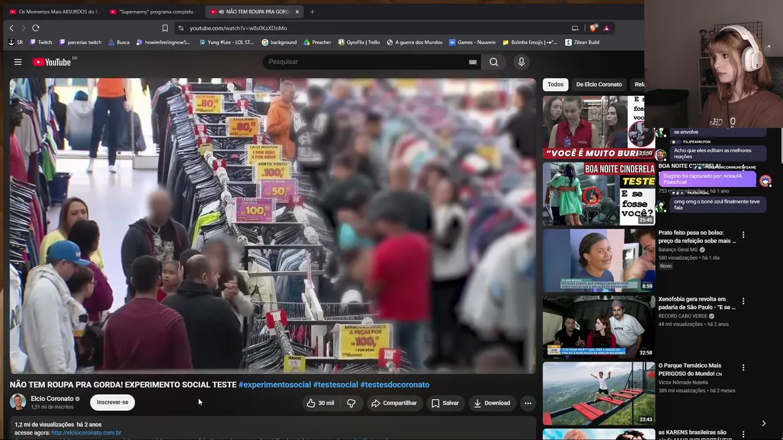This screenshot has width=783, height=440.
Task: Click the YouTube search magnifier button
Action: [x=494, y=62]
